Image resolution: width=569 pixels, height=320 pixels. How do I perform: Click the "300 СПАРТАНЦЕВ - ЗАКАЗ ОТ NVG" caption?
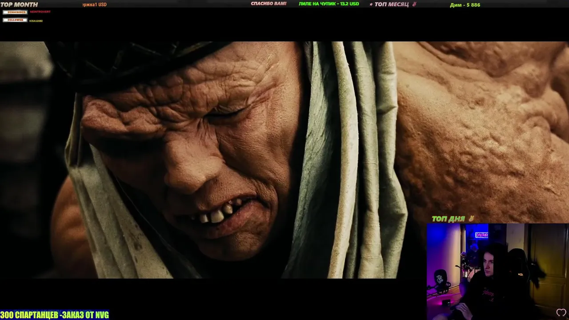[x=54, y=315]
